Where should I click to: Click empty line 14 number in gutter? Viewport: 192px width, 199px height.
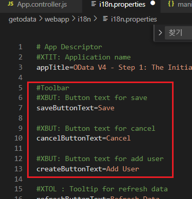point(18,179)
